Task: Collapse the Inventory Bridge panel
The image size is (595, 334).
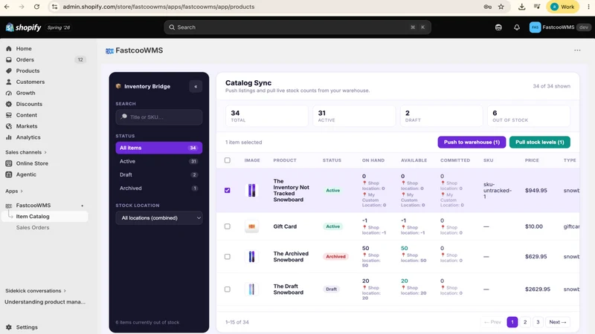Action: (196, 86)
